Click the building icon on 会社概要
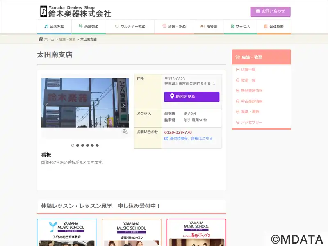 (266, 26)
